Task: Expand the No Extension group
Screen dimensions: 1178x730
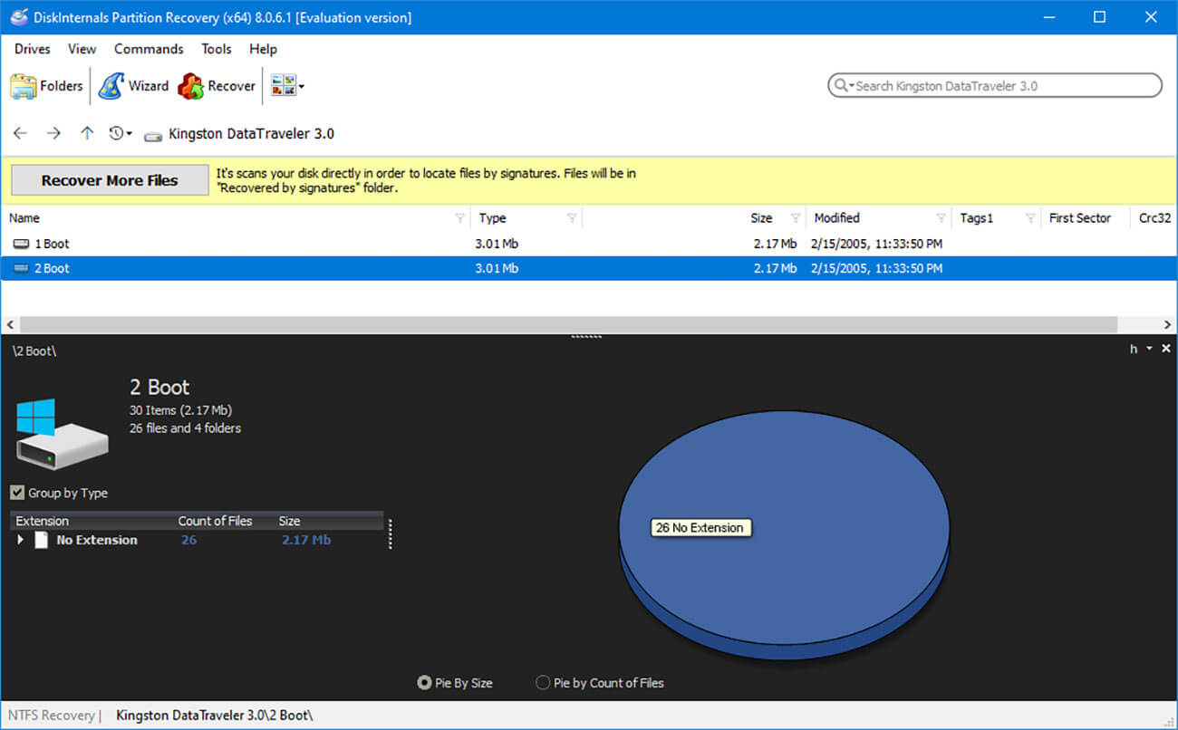Action: click(21, 540)
